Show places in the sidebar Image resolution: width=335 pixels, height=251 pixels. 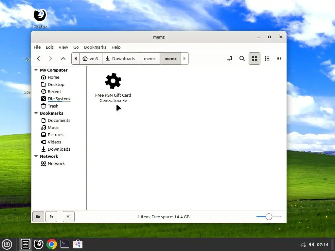[38, 217]
